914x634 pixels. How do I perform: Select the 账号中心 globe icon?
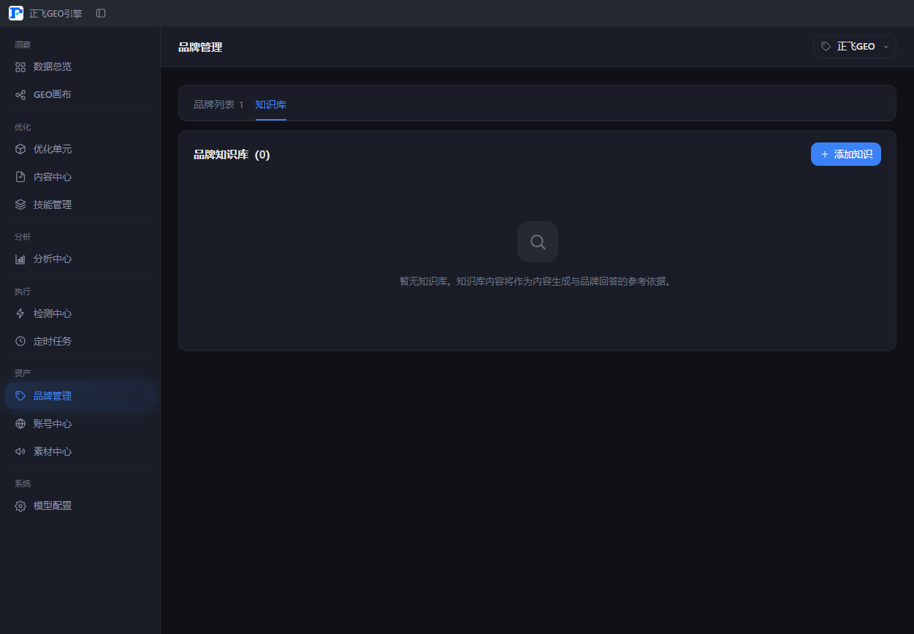pyautogui.click(x=20, y=424)
